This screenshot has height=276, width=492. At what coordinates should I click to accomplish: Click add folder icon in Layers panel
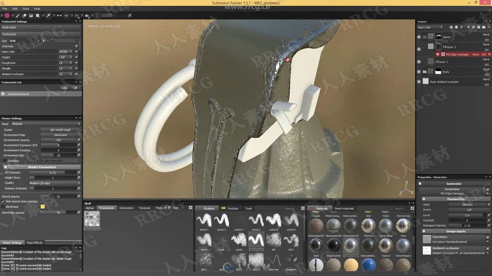484,27
